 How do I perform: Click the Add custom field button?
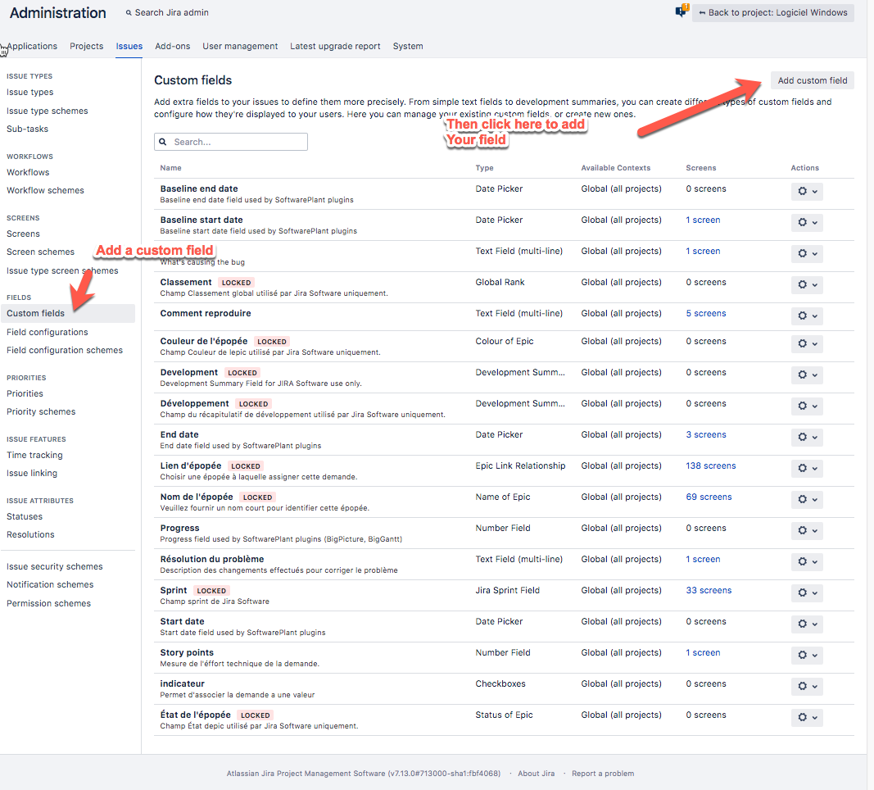812,80
